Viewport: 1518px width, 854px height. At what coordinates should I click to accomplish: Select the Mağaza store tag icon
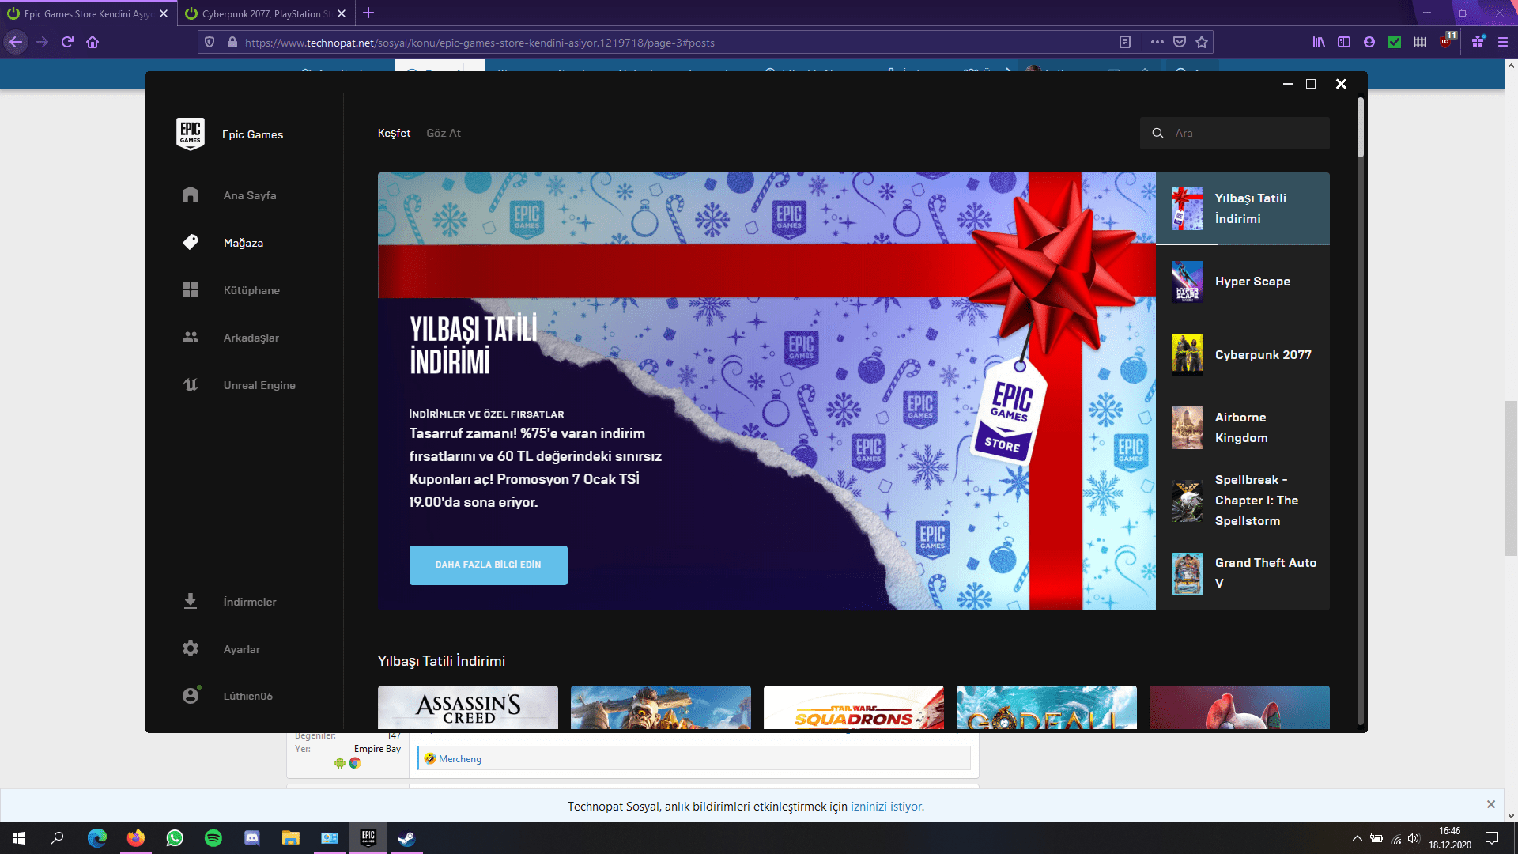click(x=191, y=242)
